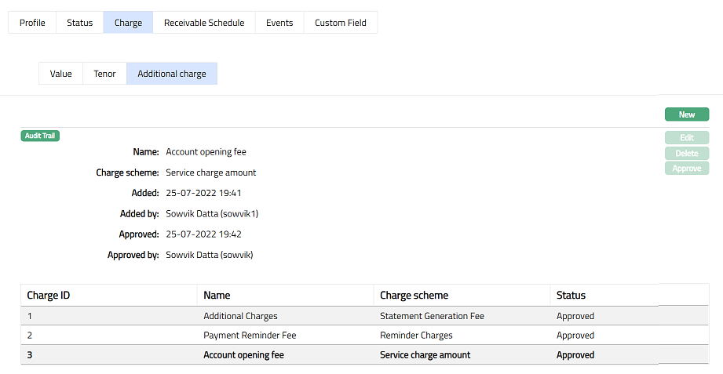The image size is (723, 374).
Task: Select the Charge tab
Action: tap(128, 23)
